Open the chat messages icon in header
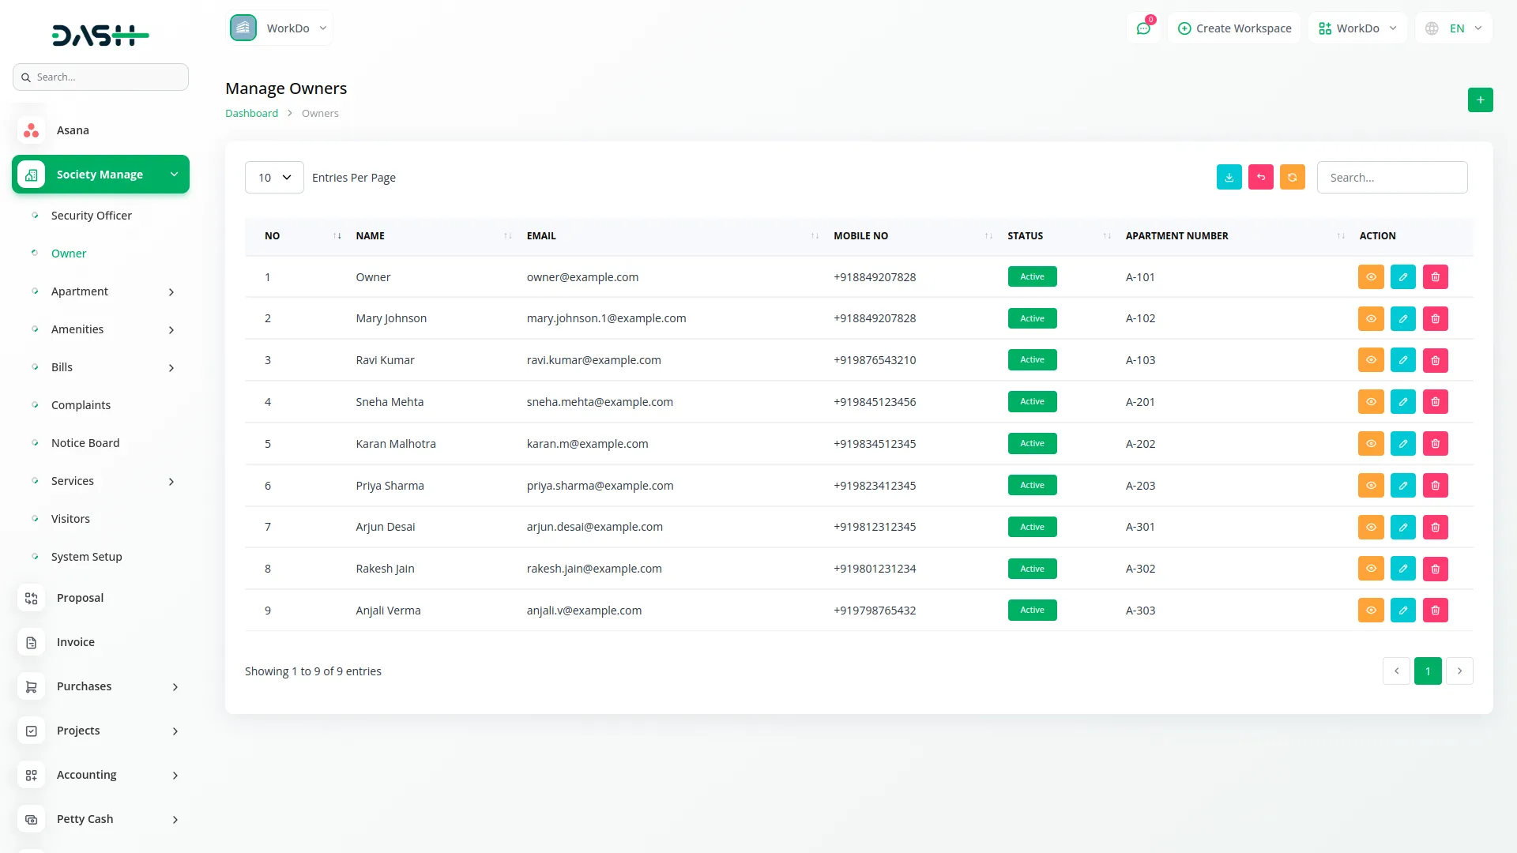Image resolution: width=1517 pixels, height=853 pixels. point(1143,28)
